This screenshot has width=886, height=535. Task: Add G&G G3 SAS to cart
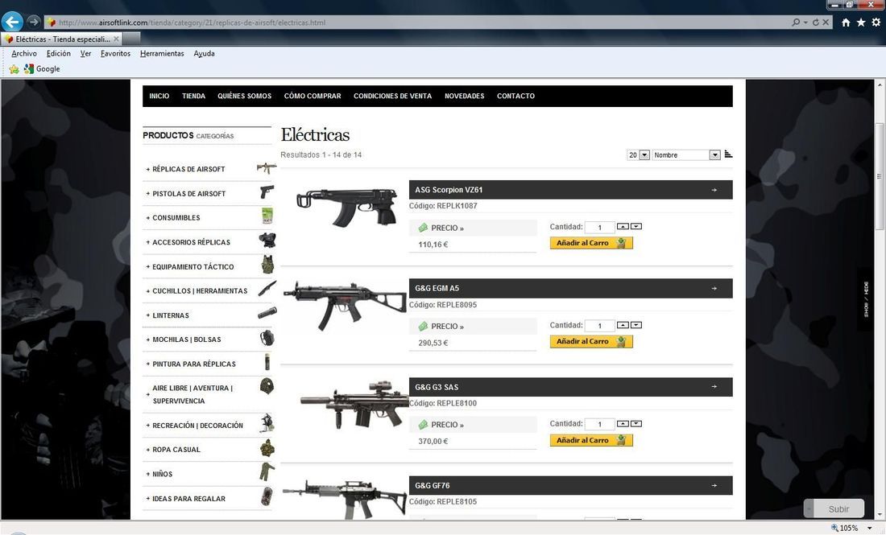591,440
